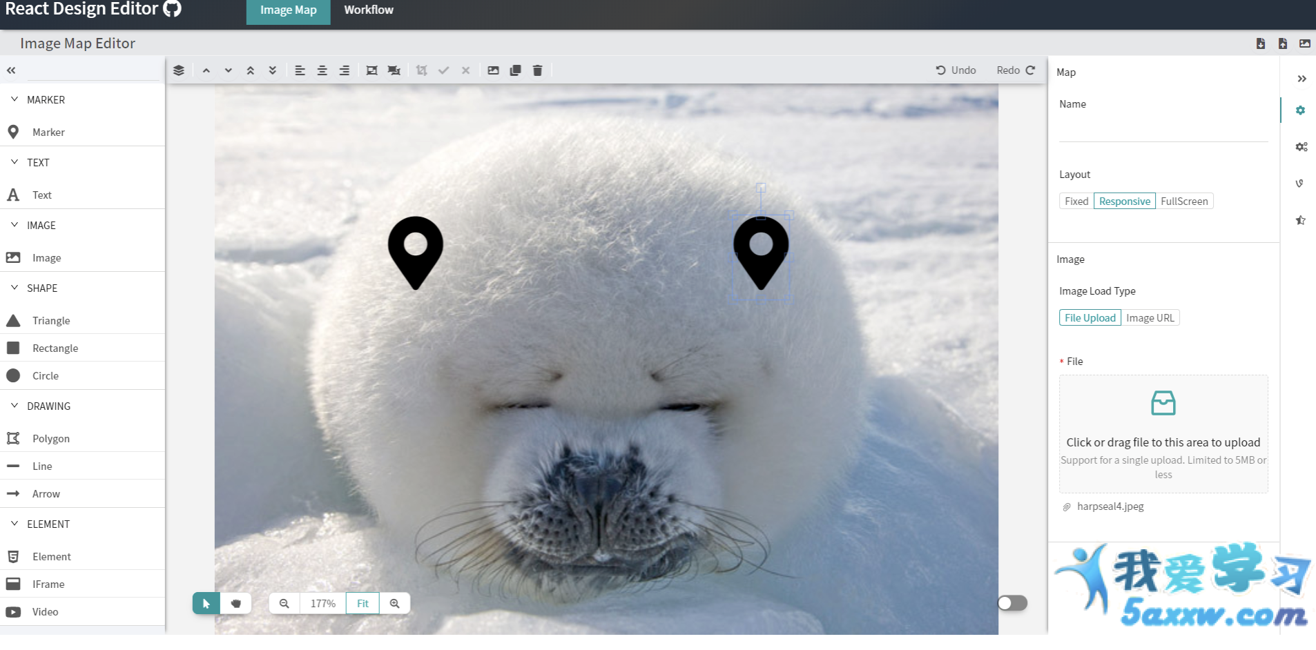
Task: Add a Rectangle shape
Action: (82, 348)
